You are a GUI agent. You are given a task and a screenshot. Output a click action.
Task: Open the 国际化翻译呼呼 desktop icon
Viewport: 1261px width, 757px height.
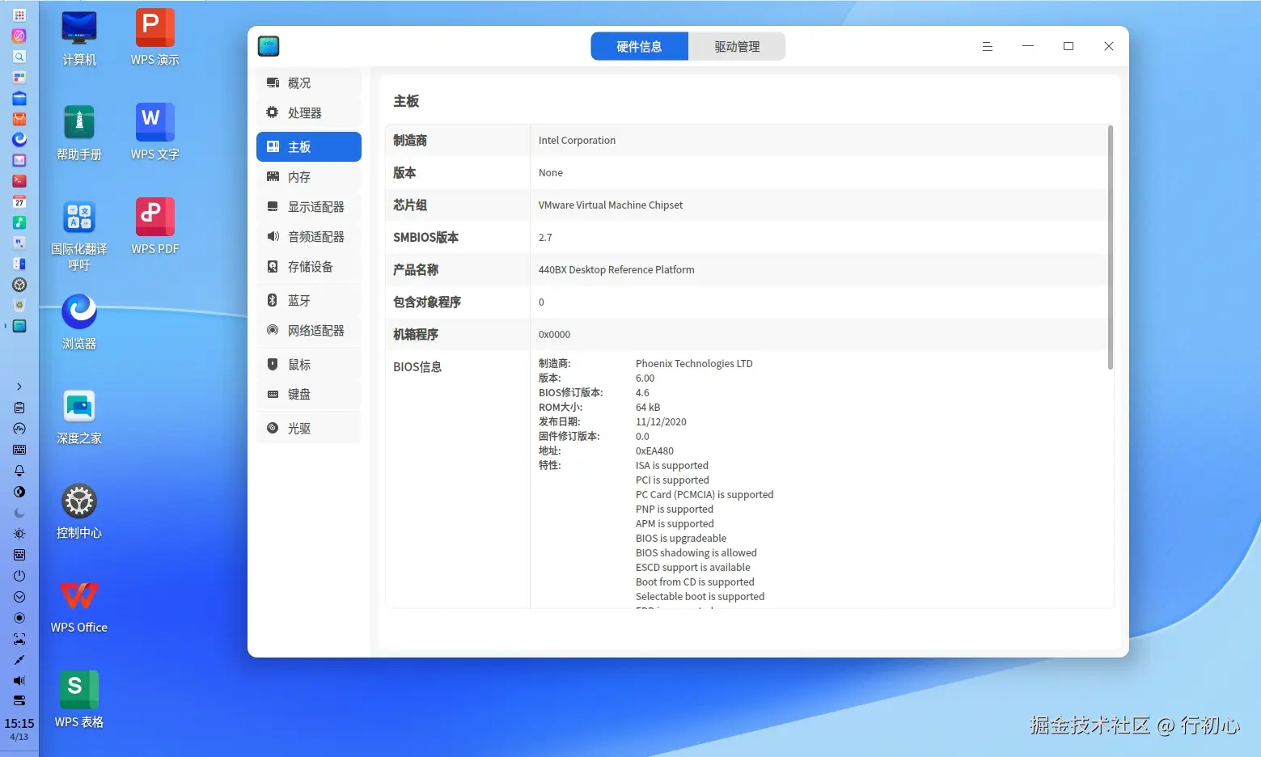(x=79, y=235)
